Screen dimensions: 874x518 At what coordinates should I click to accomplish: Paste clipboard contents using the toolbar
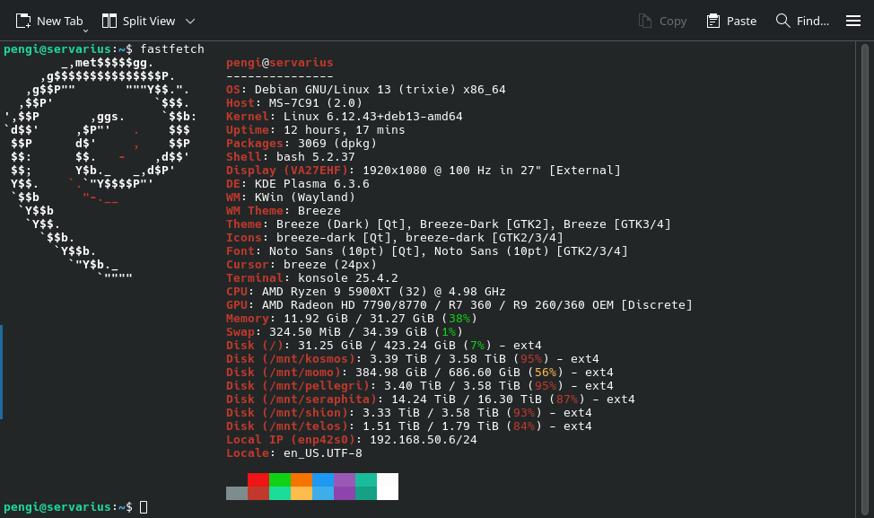point(713,21)
